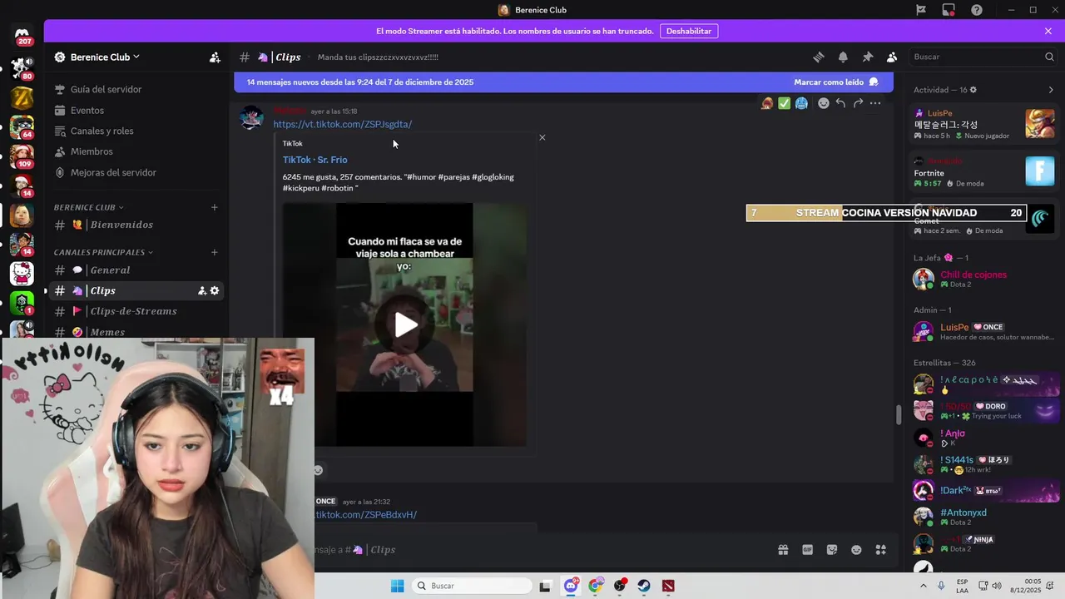
Task: Open Fortnite activity card
Action: tap(984, 172)
